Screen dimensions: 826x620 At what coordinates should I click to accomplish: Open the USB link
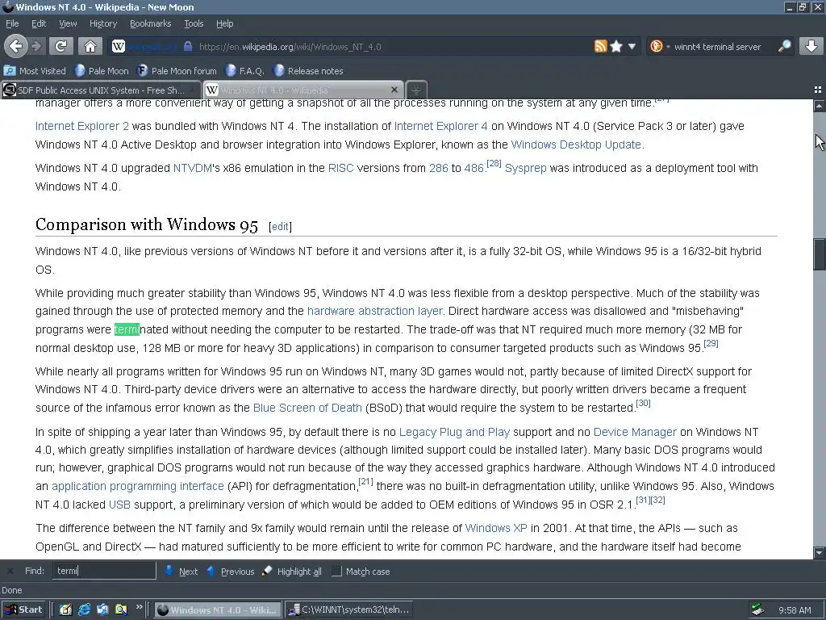119,505
